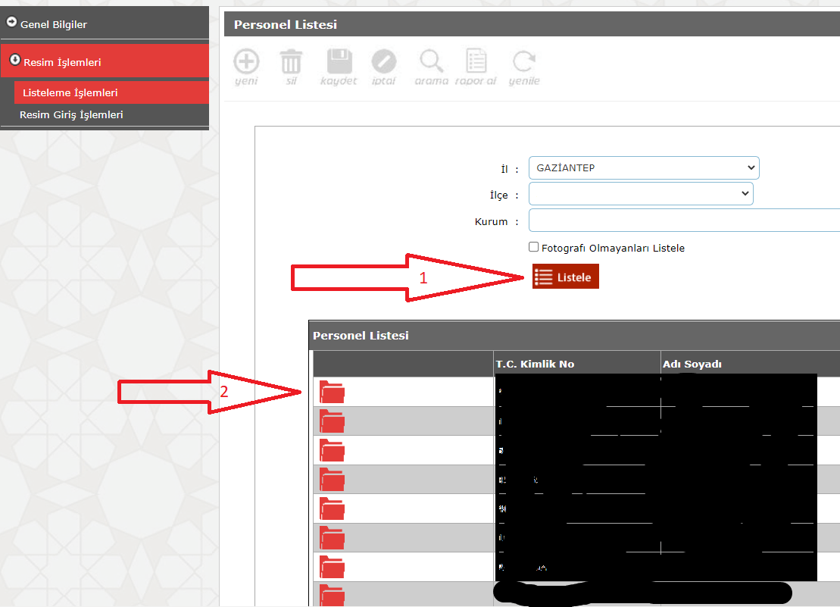Open the second row red folder icon
840x607 pixels.
click(x=332, y=421)
